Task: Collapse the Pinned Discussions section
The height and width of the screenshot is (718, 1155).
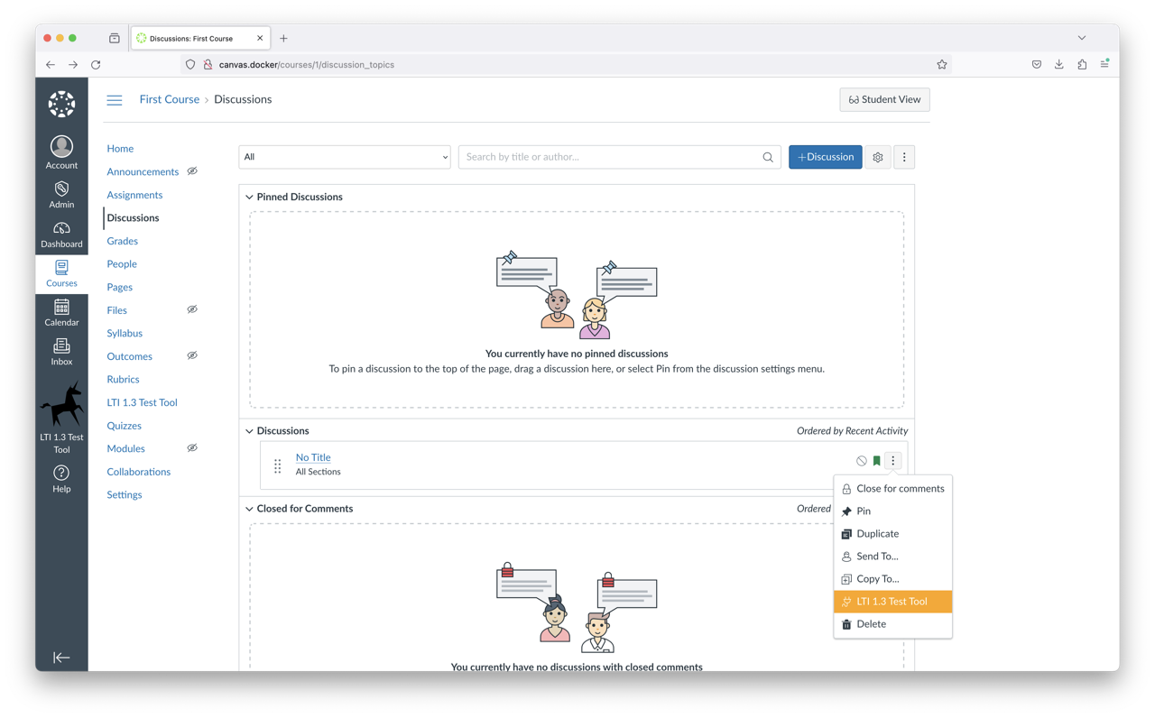Action: (x=250, y=197)
